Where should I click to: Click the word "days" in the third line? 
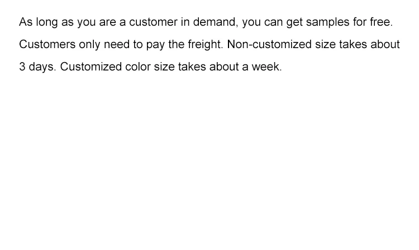point(42,67)
